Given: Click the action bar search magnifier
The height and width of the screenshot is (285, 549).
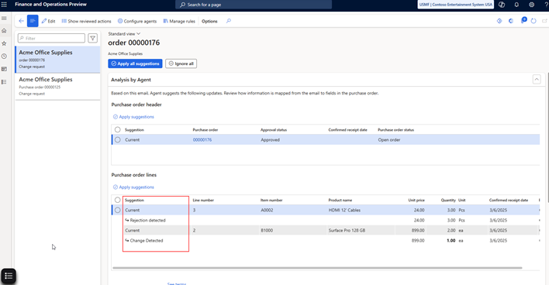Looking at the screenshot, I should (x=229, y=21).
